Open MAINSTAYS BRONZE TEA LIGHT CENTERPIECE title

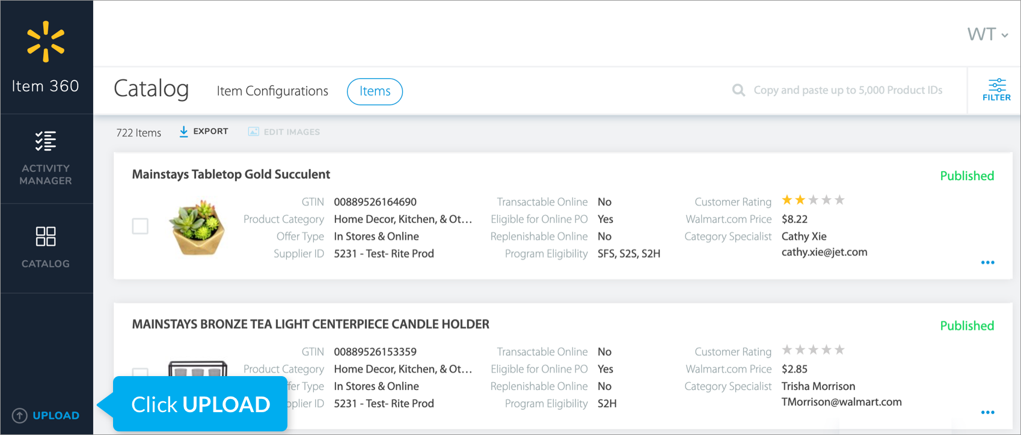310,324
